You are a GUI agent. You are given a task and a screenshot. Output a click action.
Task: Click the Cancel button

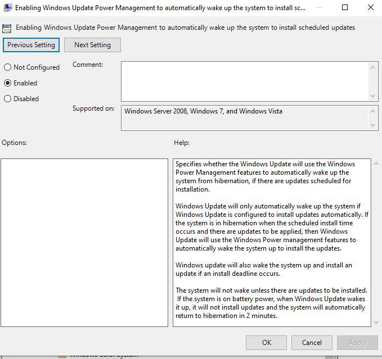tap(312, 343)
